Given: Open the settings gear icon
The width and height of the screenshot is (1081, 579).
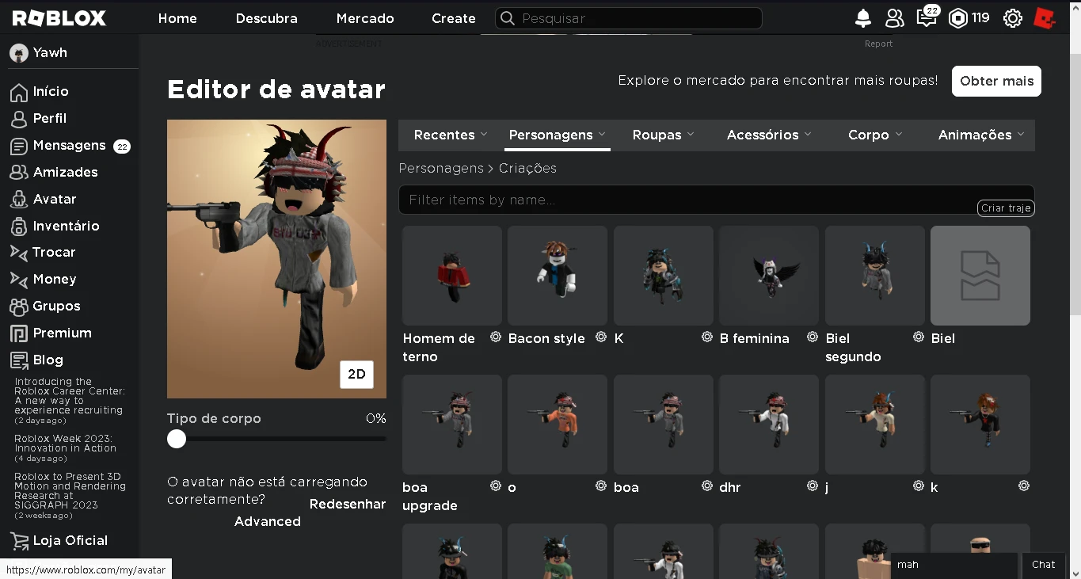Looking at the screenshot, I should (1013, 18).
